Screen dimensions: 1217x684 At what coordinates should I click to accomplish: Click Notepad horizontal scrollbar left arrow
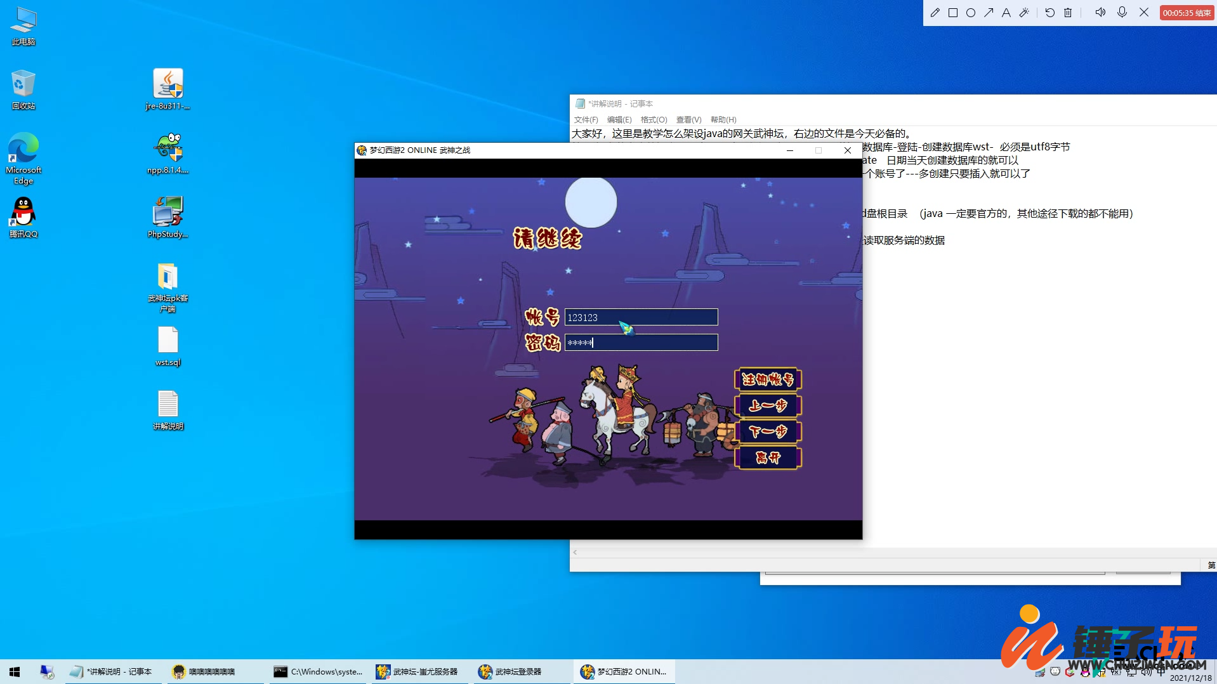tap(575, 553)
